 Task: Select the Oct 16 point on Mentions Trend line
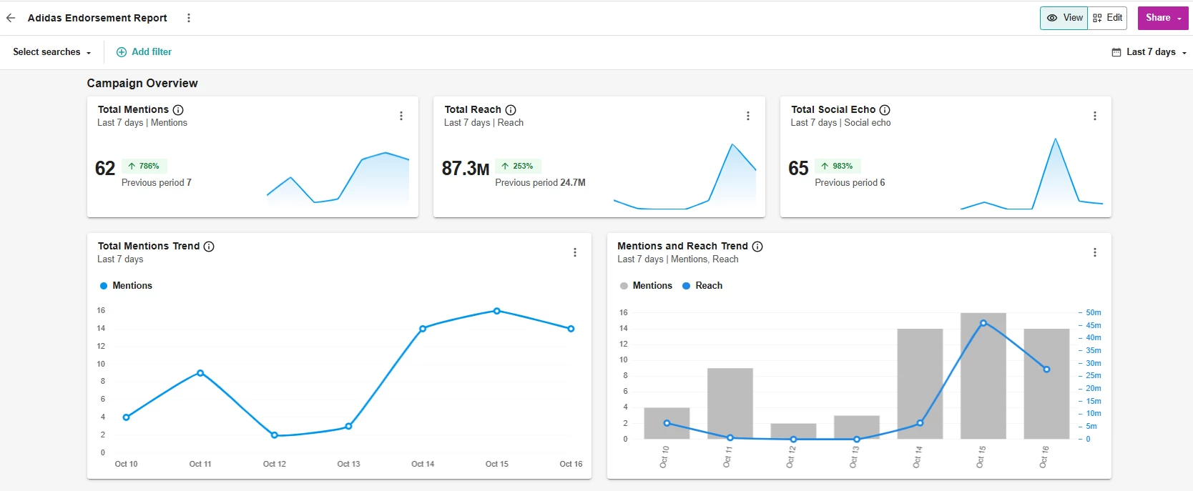pos(571,329)
